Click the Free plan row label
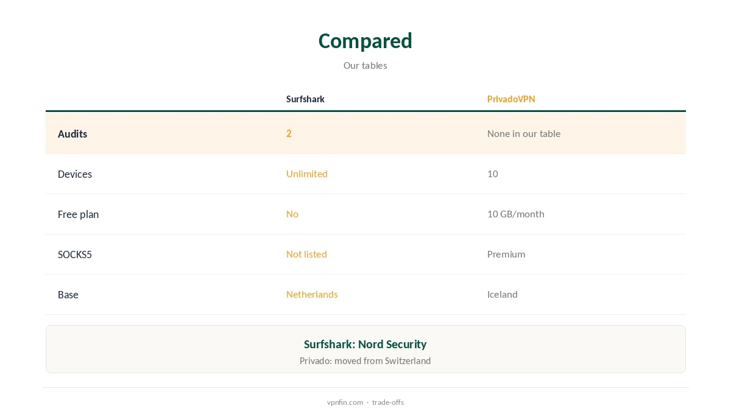The height and width of the screenshot is (414, 731). point(78,214)
